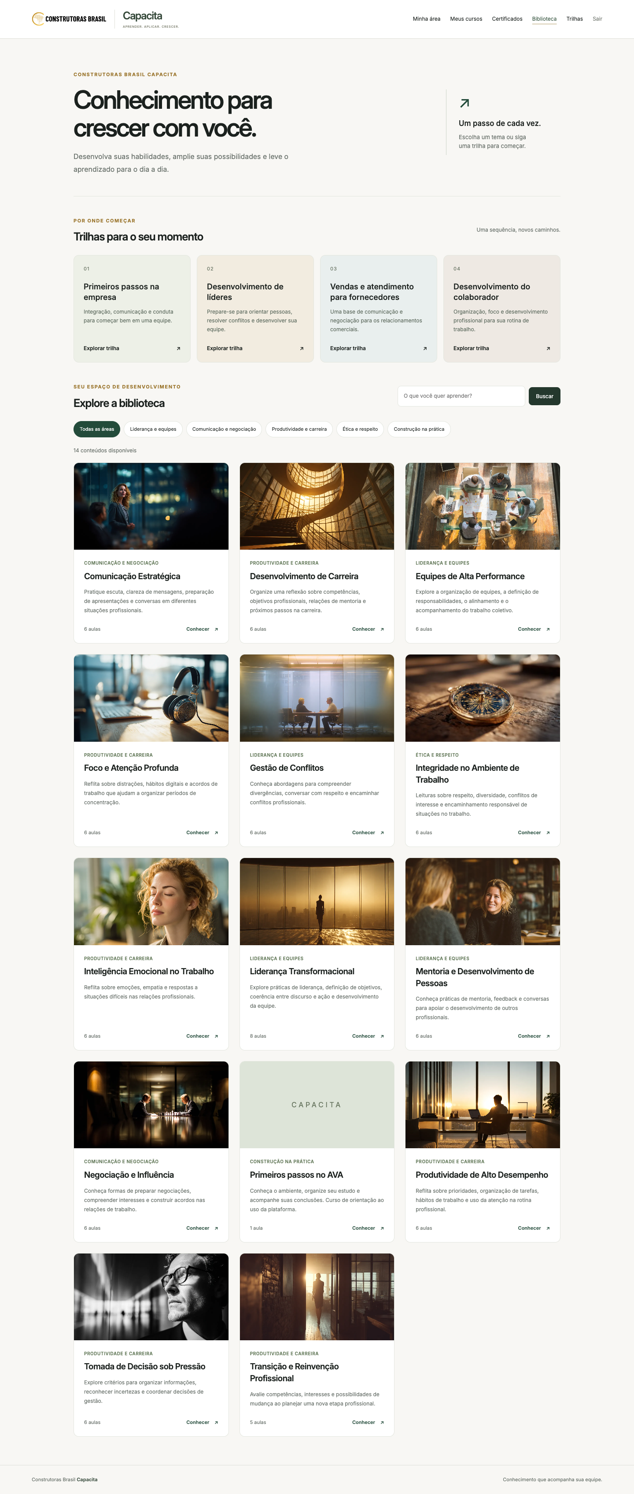Click the Sair logout link
The width and height of the screenshot is (634, 1494).
point(597,19)
